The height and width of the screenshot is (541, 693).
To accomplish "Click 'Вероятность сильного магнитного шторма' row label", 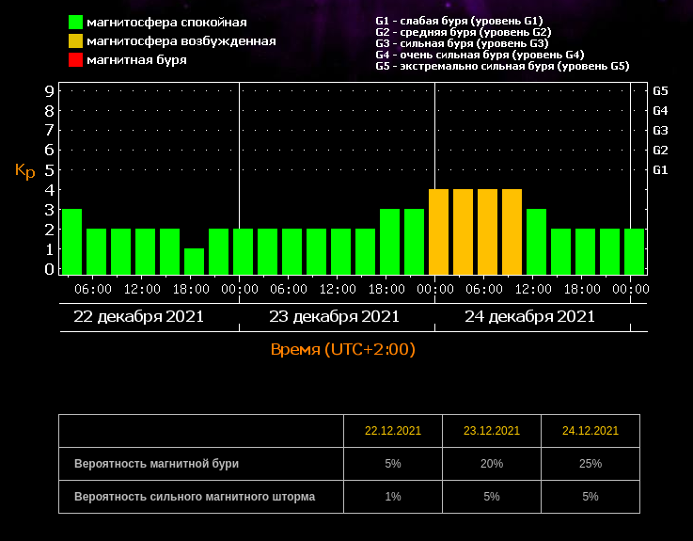I will (x=195, y=497).
